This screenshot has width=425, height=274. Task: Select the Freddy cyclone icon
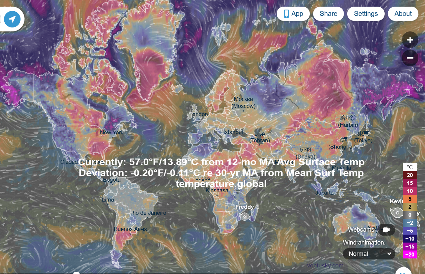pyautogui.click(x=244, y=217)
